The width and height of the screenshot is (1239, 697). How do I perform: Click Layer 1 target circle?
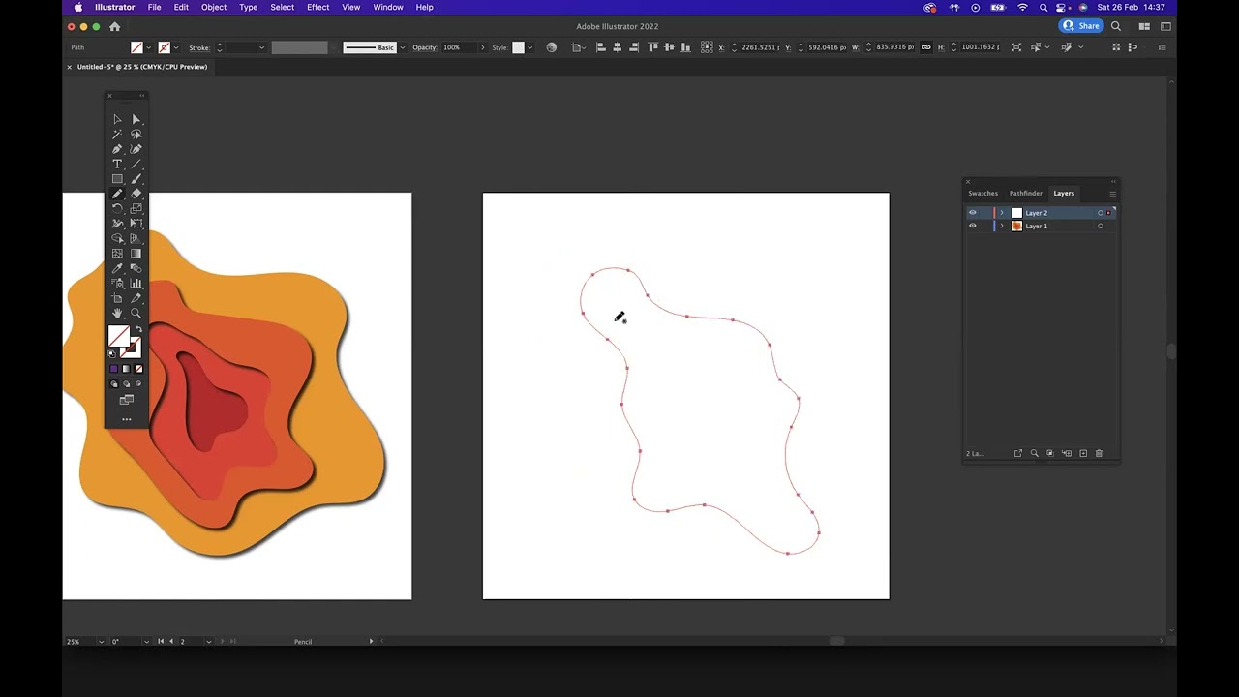[x=1100, y=226]
